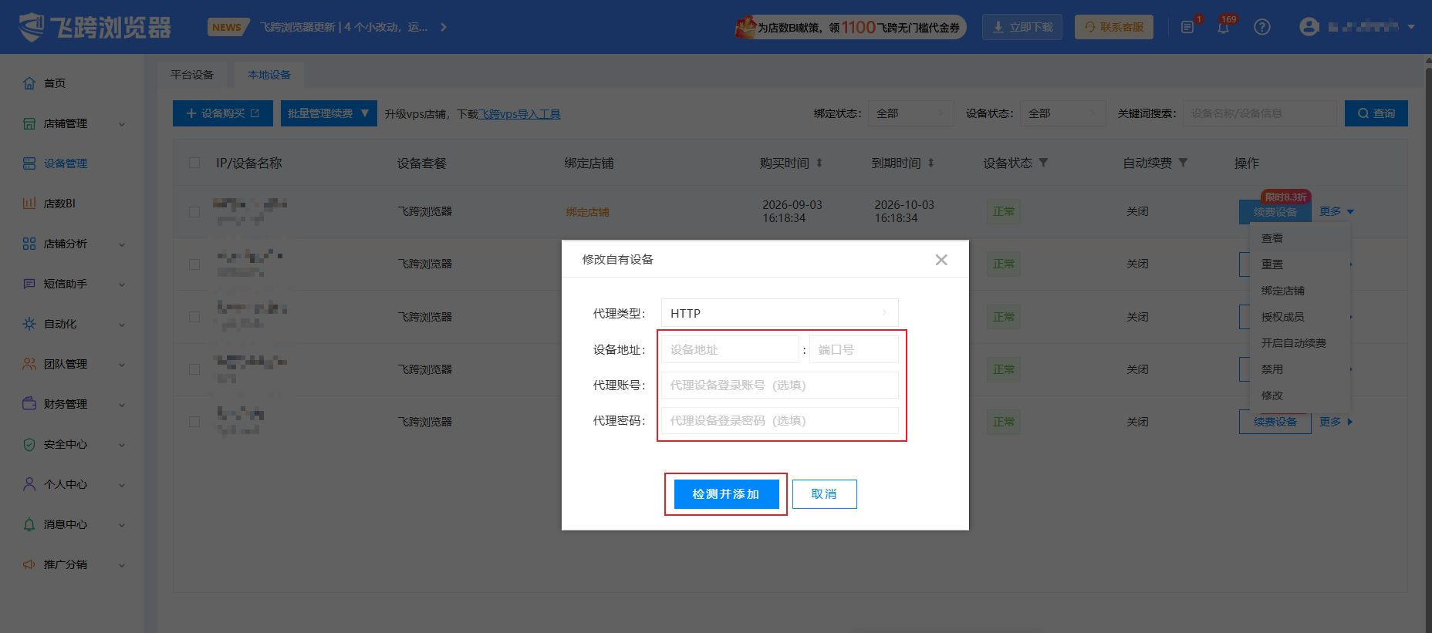Open the 批量管理续费 dropdown button
The width and height of the screenshot is (1432, 633).
[329, 113]
